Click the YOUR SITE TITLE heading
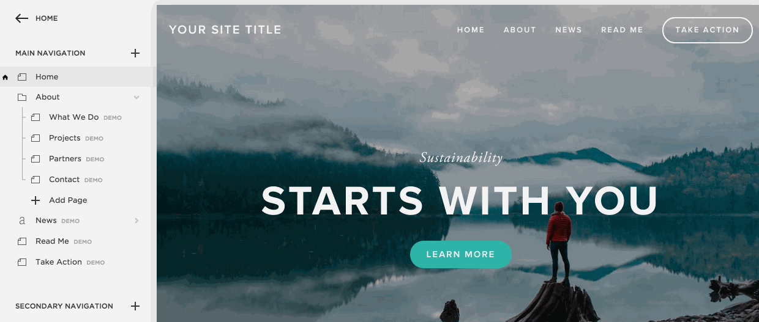The width and height of the screenshot is (759, 322). click(225, 29)
